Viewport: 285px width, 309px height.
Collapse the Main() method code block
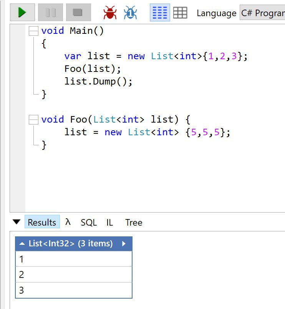(33, 31)
